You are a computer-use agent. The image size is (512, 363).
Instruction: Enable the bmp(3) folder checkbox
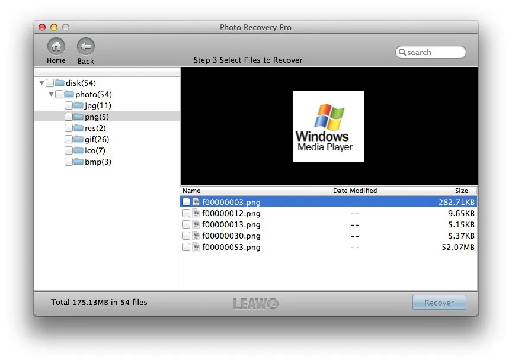pyautogui.click(x=69, y=162)
